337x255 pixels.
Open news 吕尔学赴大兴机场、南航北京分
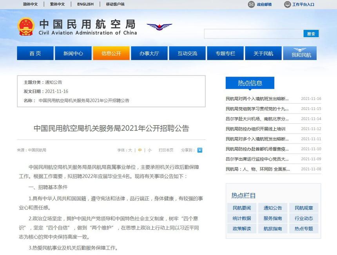point(257,119)
